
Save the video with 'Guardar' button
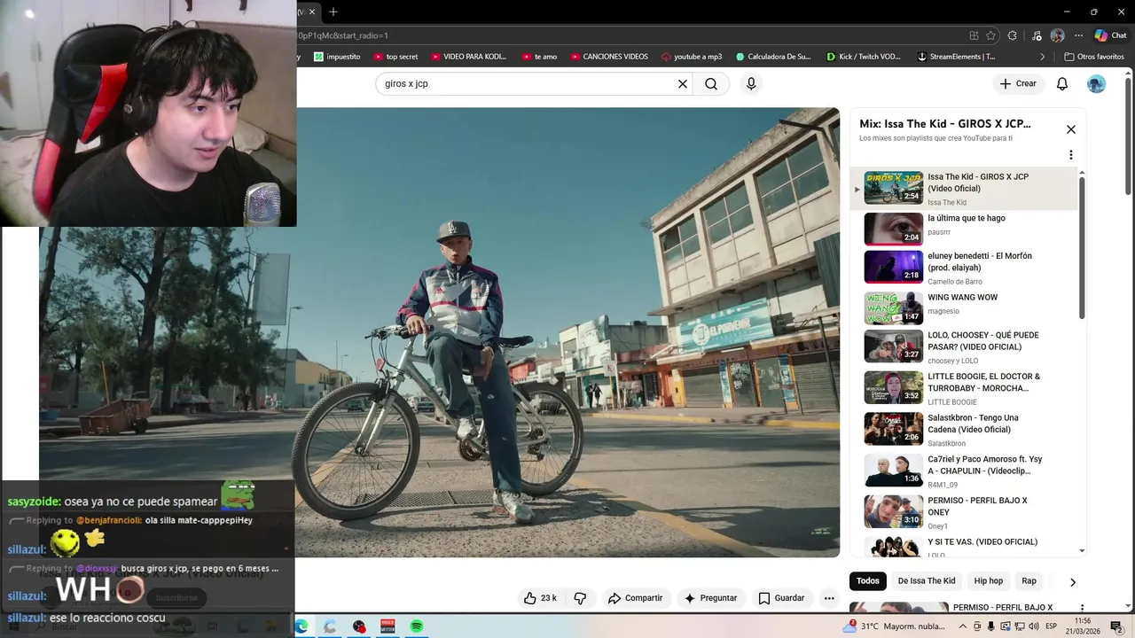point(781,598)
